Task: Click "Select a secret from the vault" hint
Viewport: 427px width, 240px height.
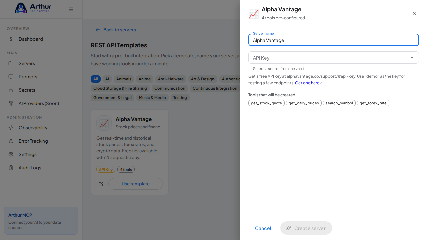Action: 278,69
